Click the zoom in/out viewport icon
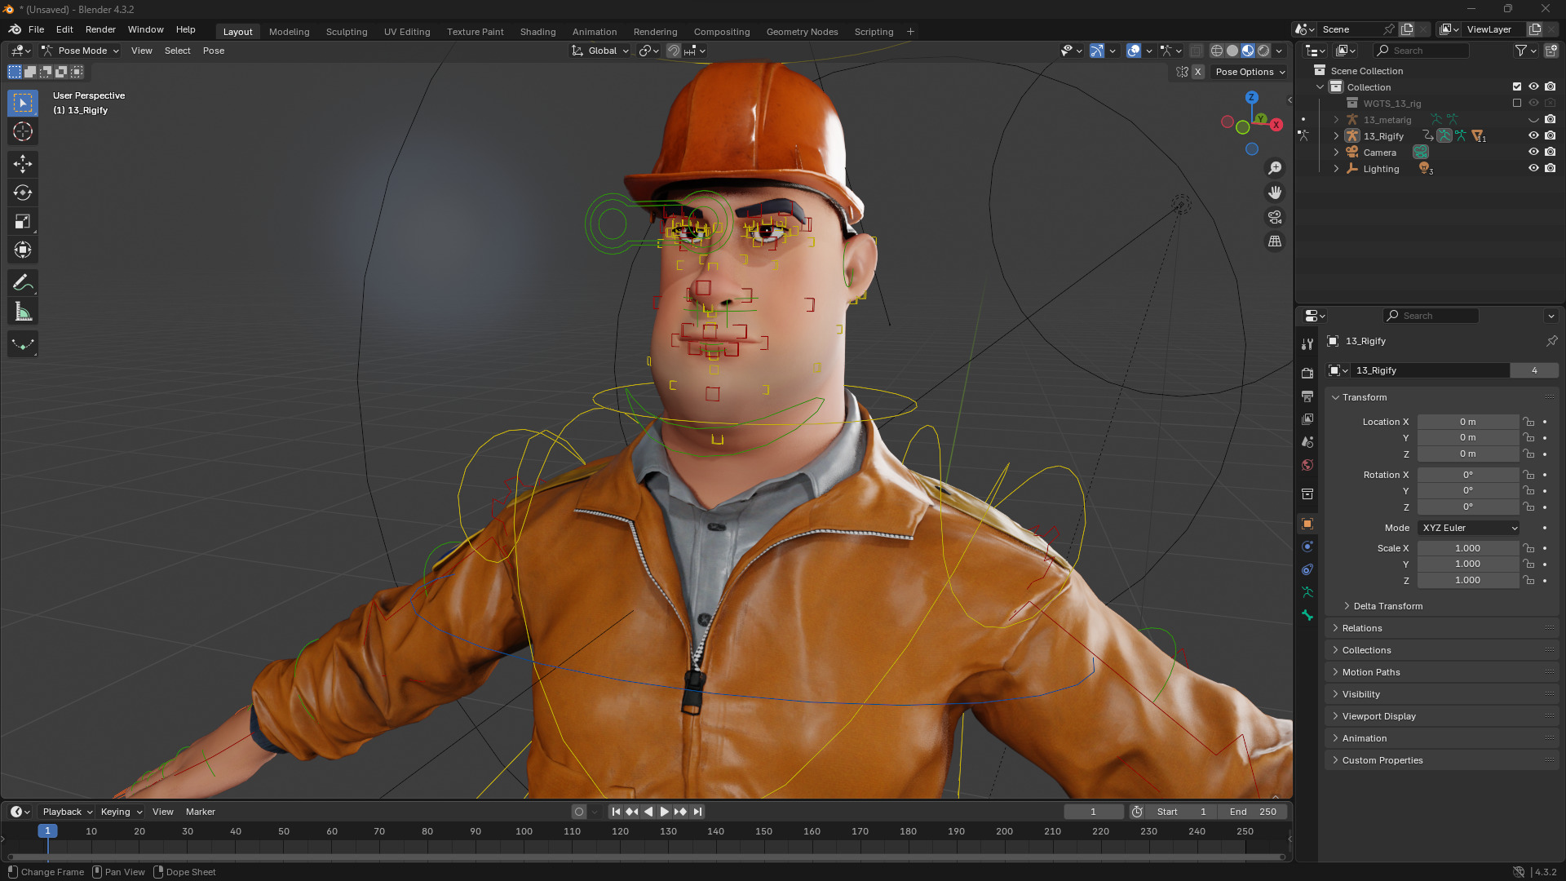Image resolution: width=1566 pixels, height=881 pixels. point(1275,168)
